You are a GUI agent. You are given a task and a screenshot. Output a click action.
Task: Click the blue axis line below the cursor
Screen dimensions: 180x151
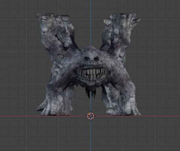pyautogui.click(x=90, y=135)
